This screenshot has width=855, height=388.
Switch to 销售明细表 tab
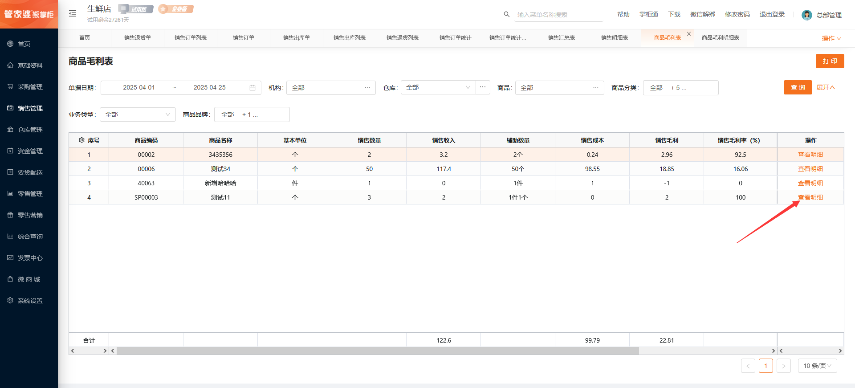[x=615, y=38]
